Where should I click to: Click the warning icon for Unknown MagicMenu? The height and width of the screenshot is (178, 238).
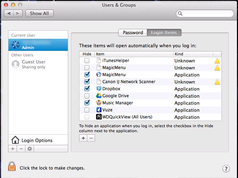coord(217,68)
